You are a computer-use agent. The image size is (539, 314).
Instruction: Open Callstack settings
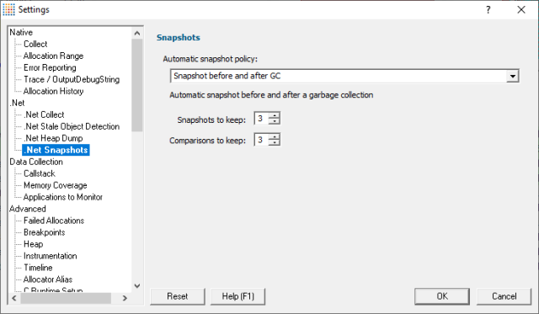tap(40, 173)
